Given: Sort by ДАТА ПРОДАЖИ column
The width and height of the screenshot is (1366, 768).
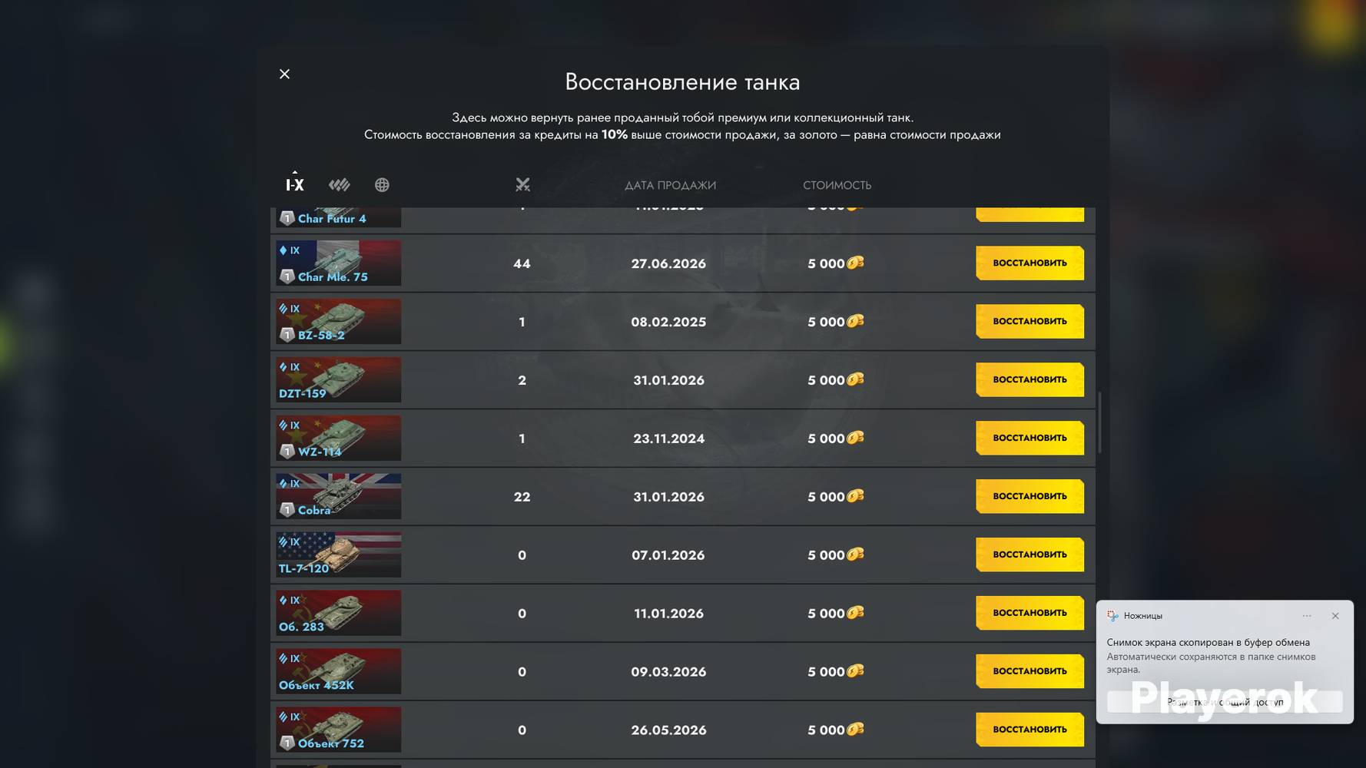Looking at the screenshot, I should [x=670, y=185].
